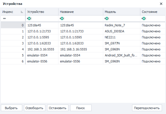Click the sort indicator icon in Индекс header
The height and width of the screenshot is (114, 166).
(x=22, y=12)
